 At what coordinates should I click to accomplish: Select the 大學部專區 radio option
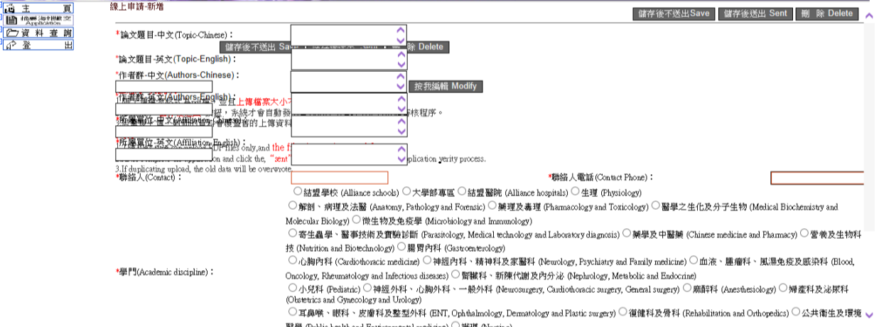point(406,191)
